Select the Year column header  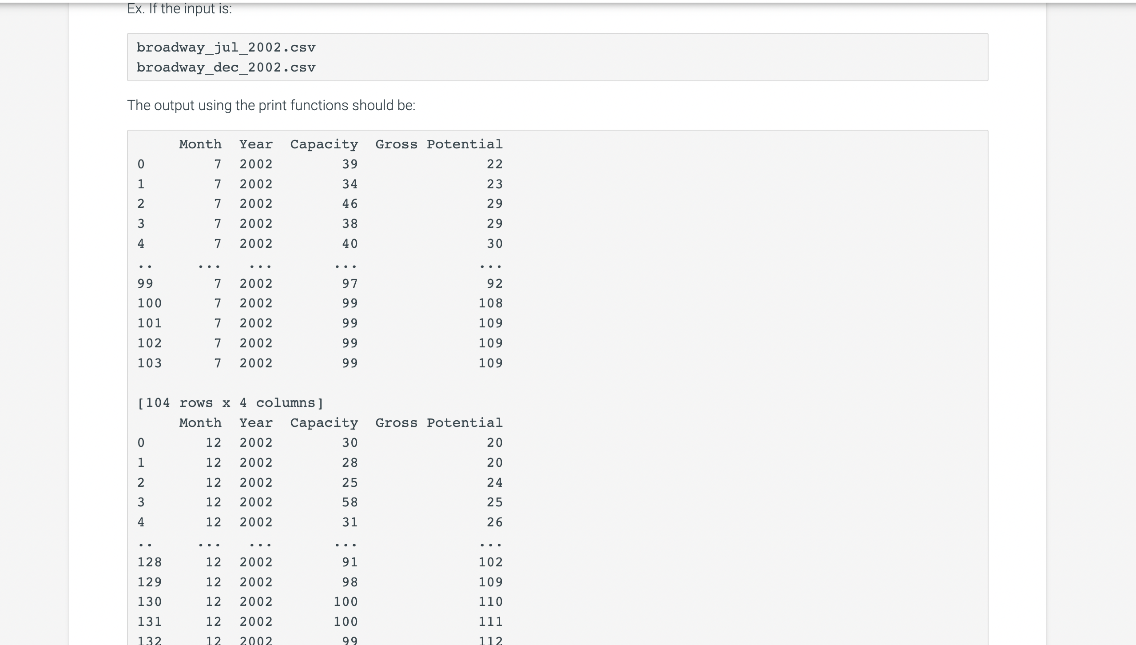point(256,144)
